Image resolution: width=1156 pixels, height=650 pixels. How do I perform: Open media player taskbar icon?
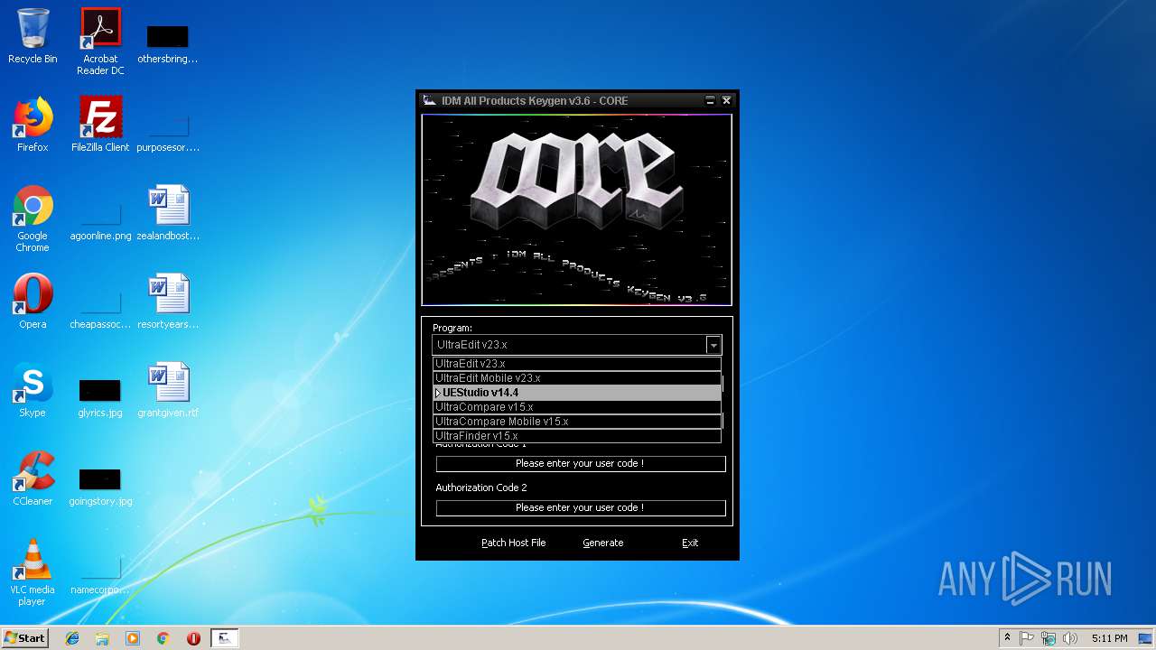[x=133, y=638]
